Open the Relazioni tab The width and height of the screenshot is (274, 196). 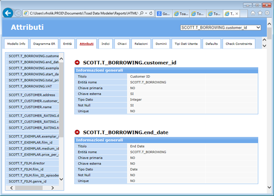tap(141, 44)
